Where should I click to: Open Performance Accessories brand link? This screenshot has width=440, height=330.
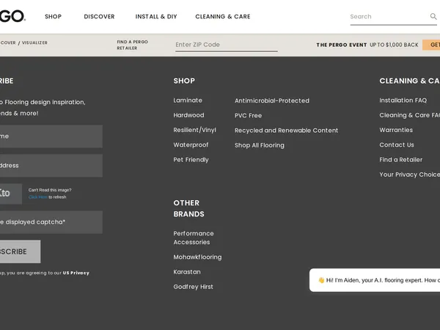click(x=194, y=238)
